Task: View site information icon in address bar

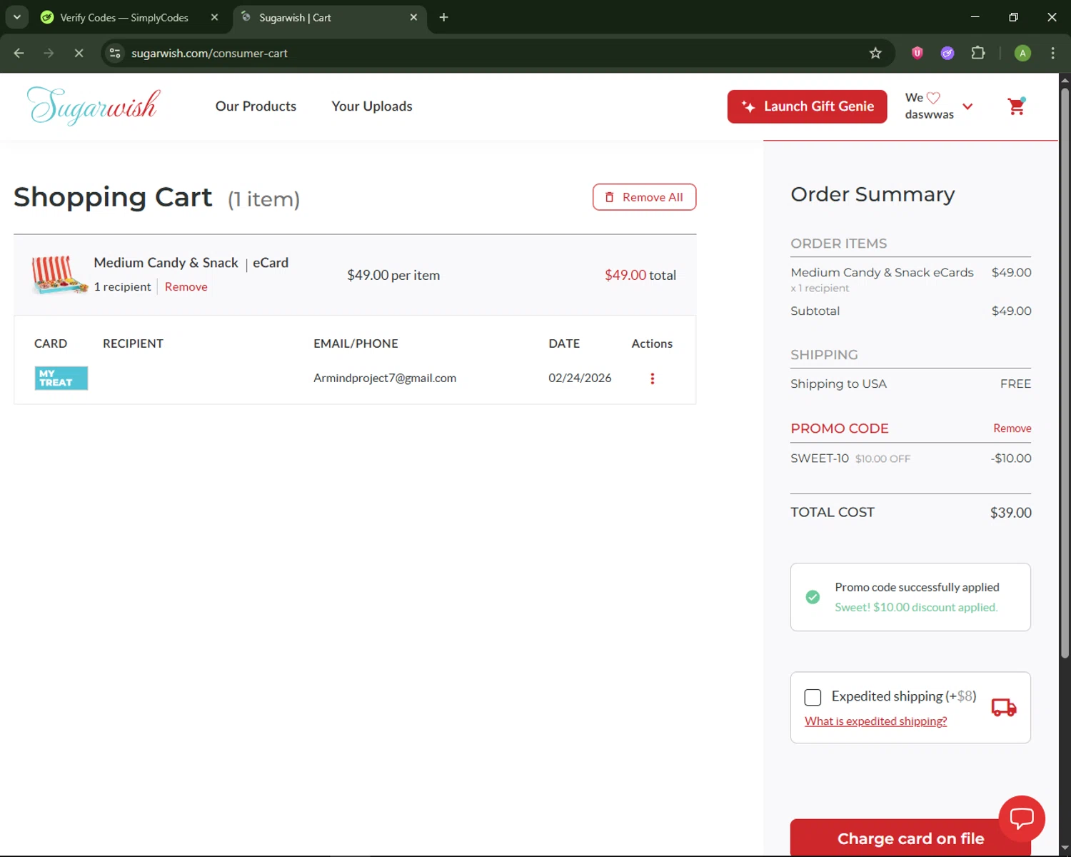Action: click(x=115, y=53)
